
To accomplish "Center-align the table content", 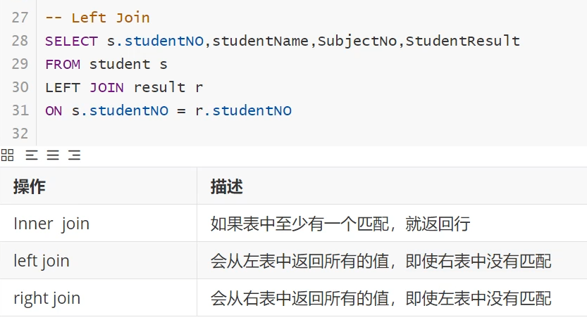I will (53, 155).
